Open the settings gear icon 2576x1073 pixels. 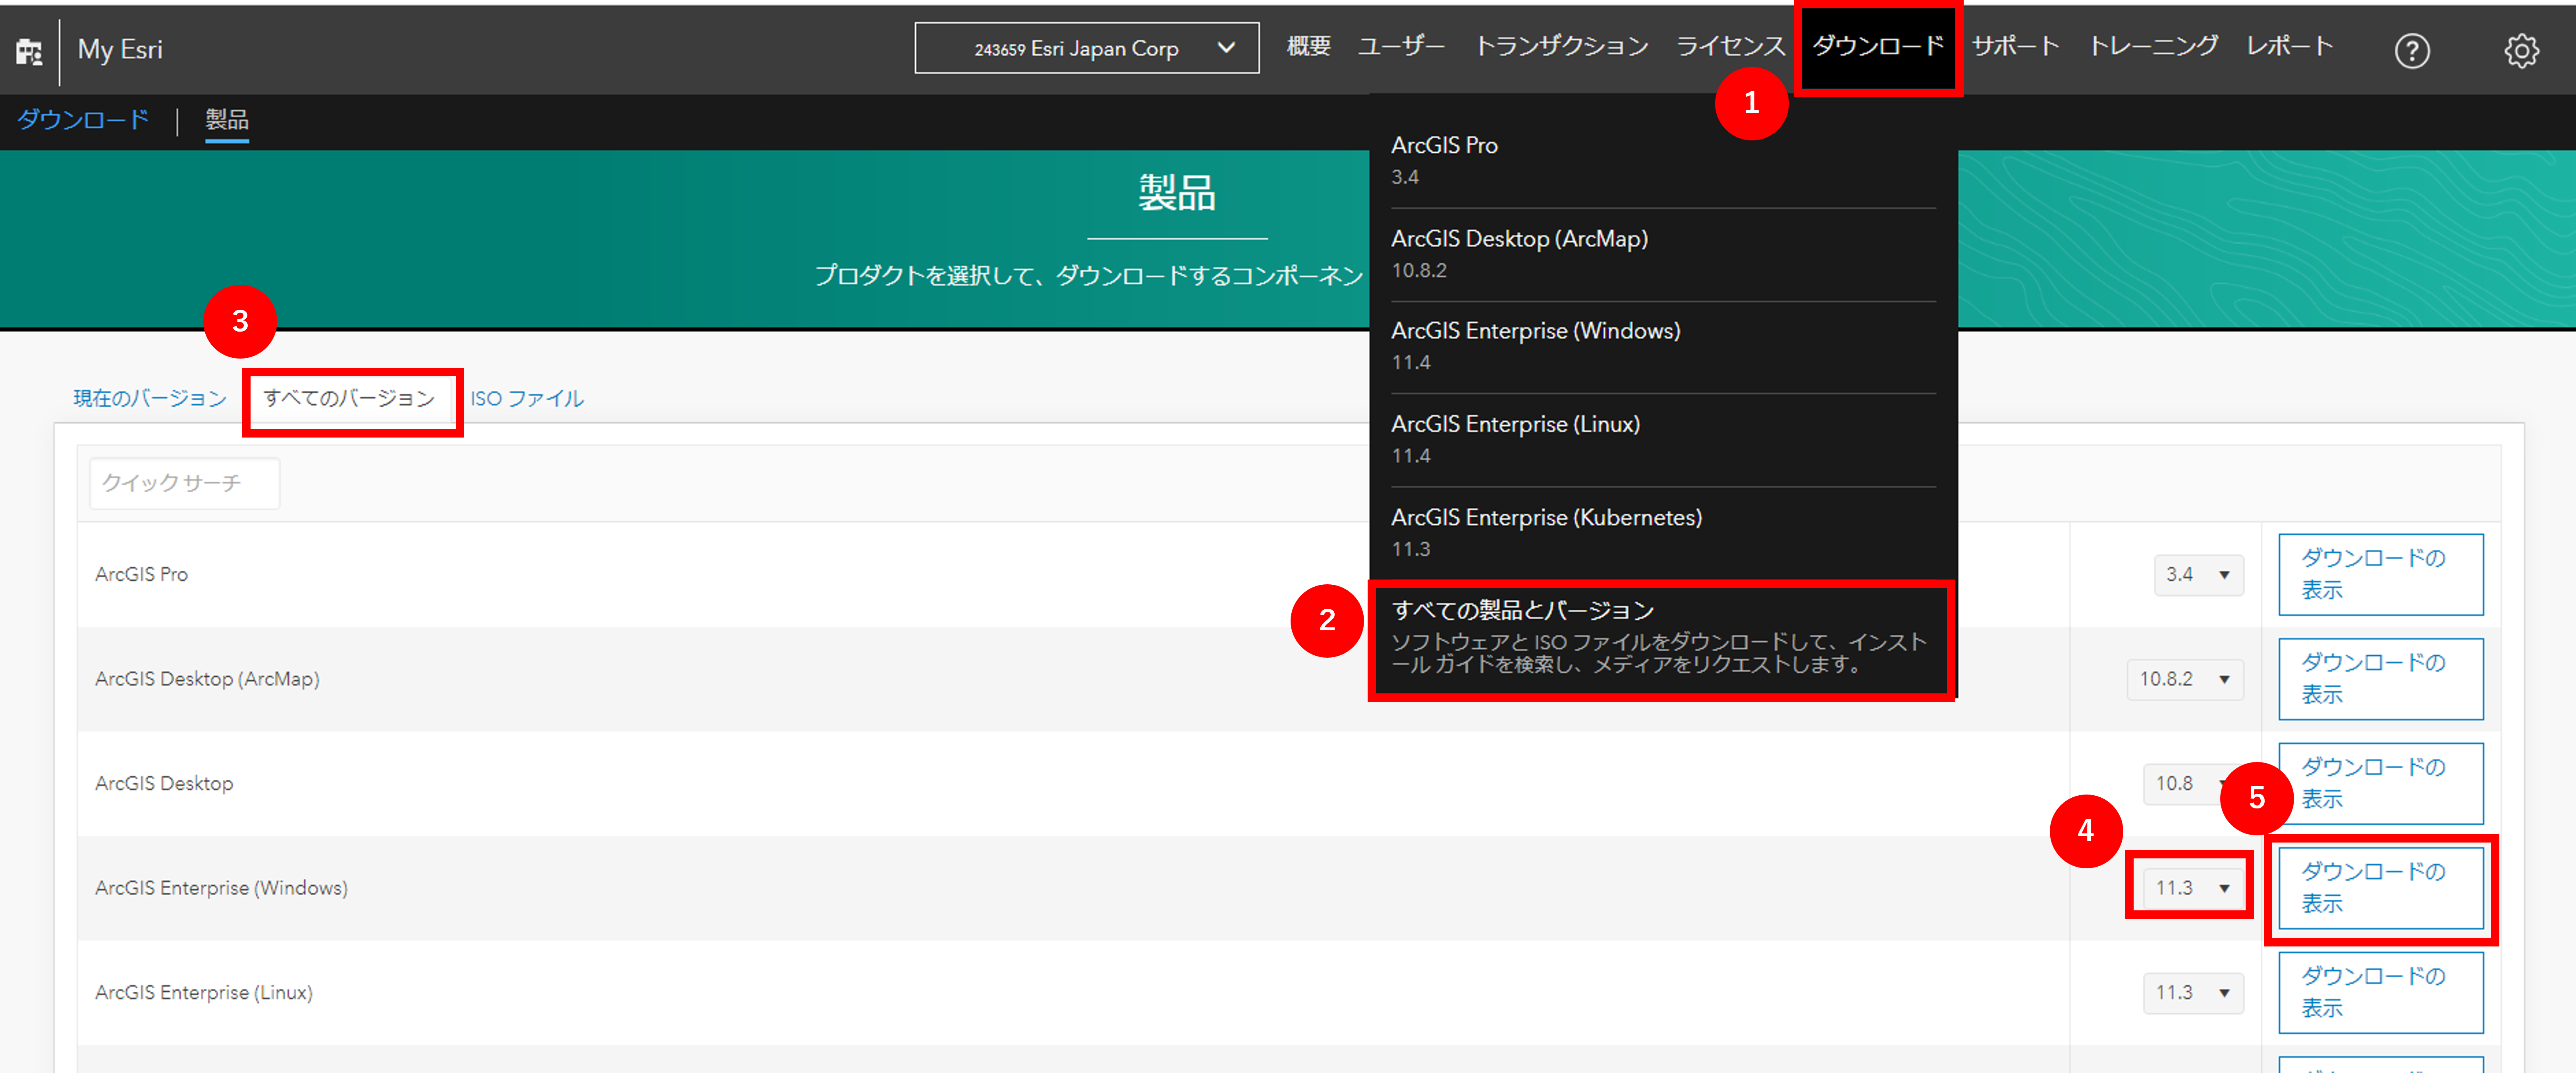pos(2521,50)
